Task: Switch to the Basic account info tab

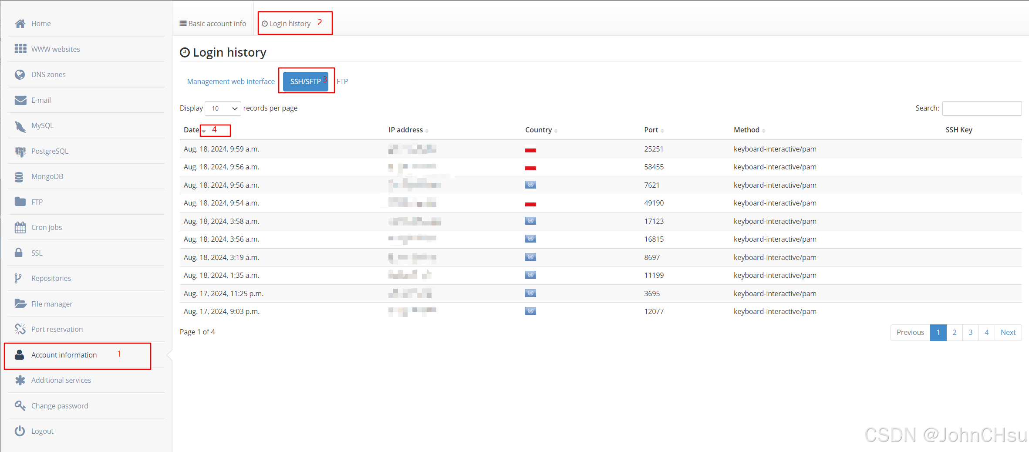Action: click(x=213, y=23)
